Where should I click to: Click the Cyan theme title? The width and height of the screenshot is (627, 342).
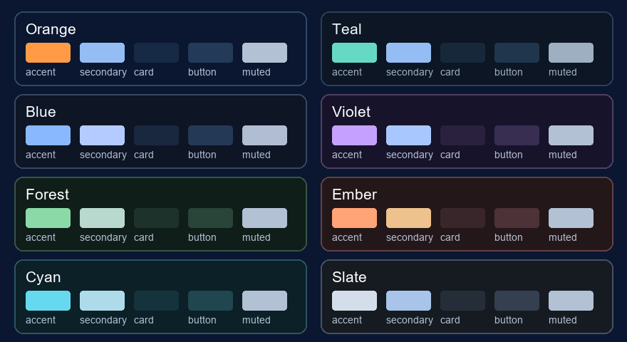[x=43, y=278]
